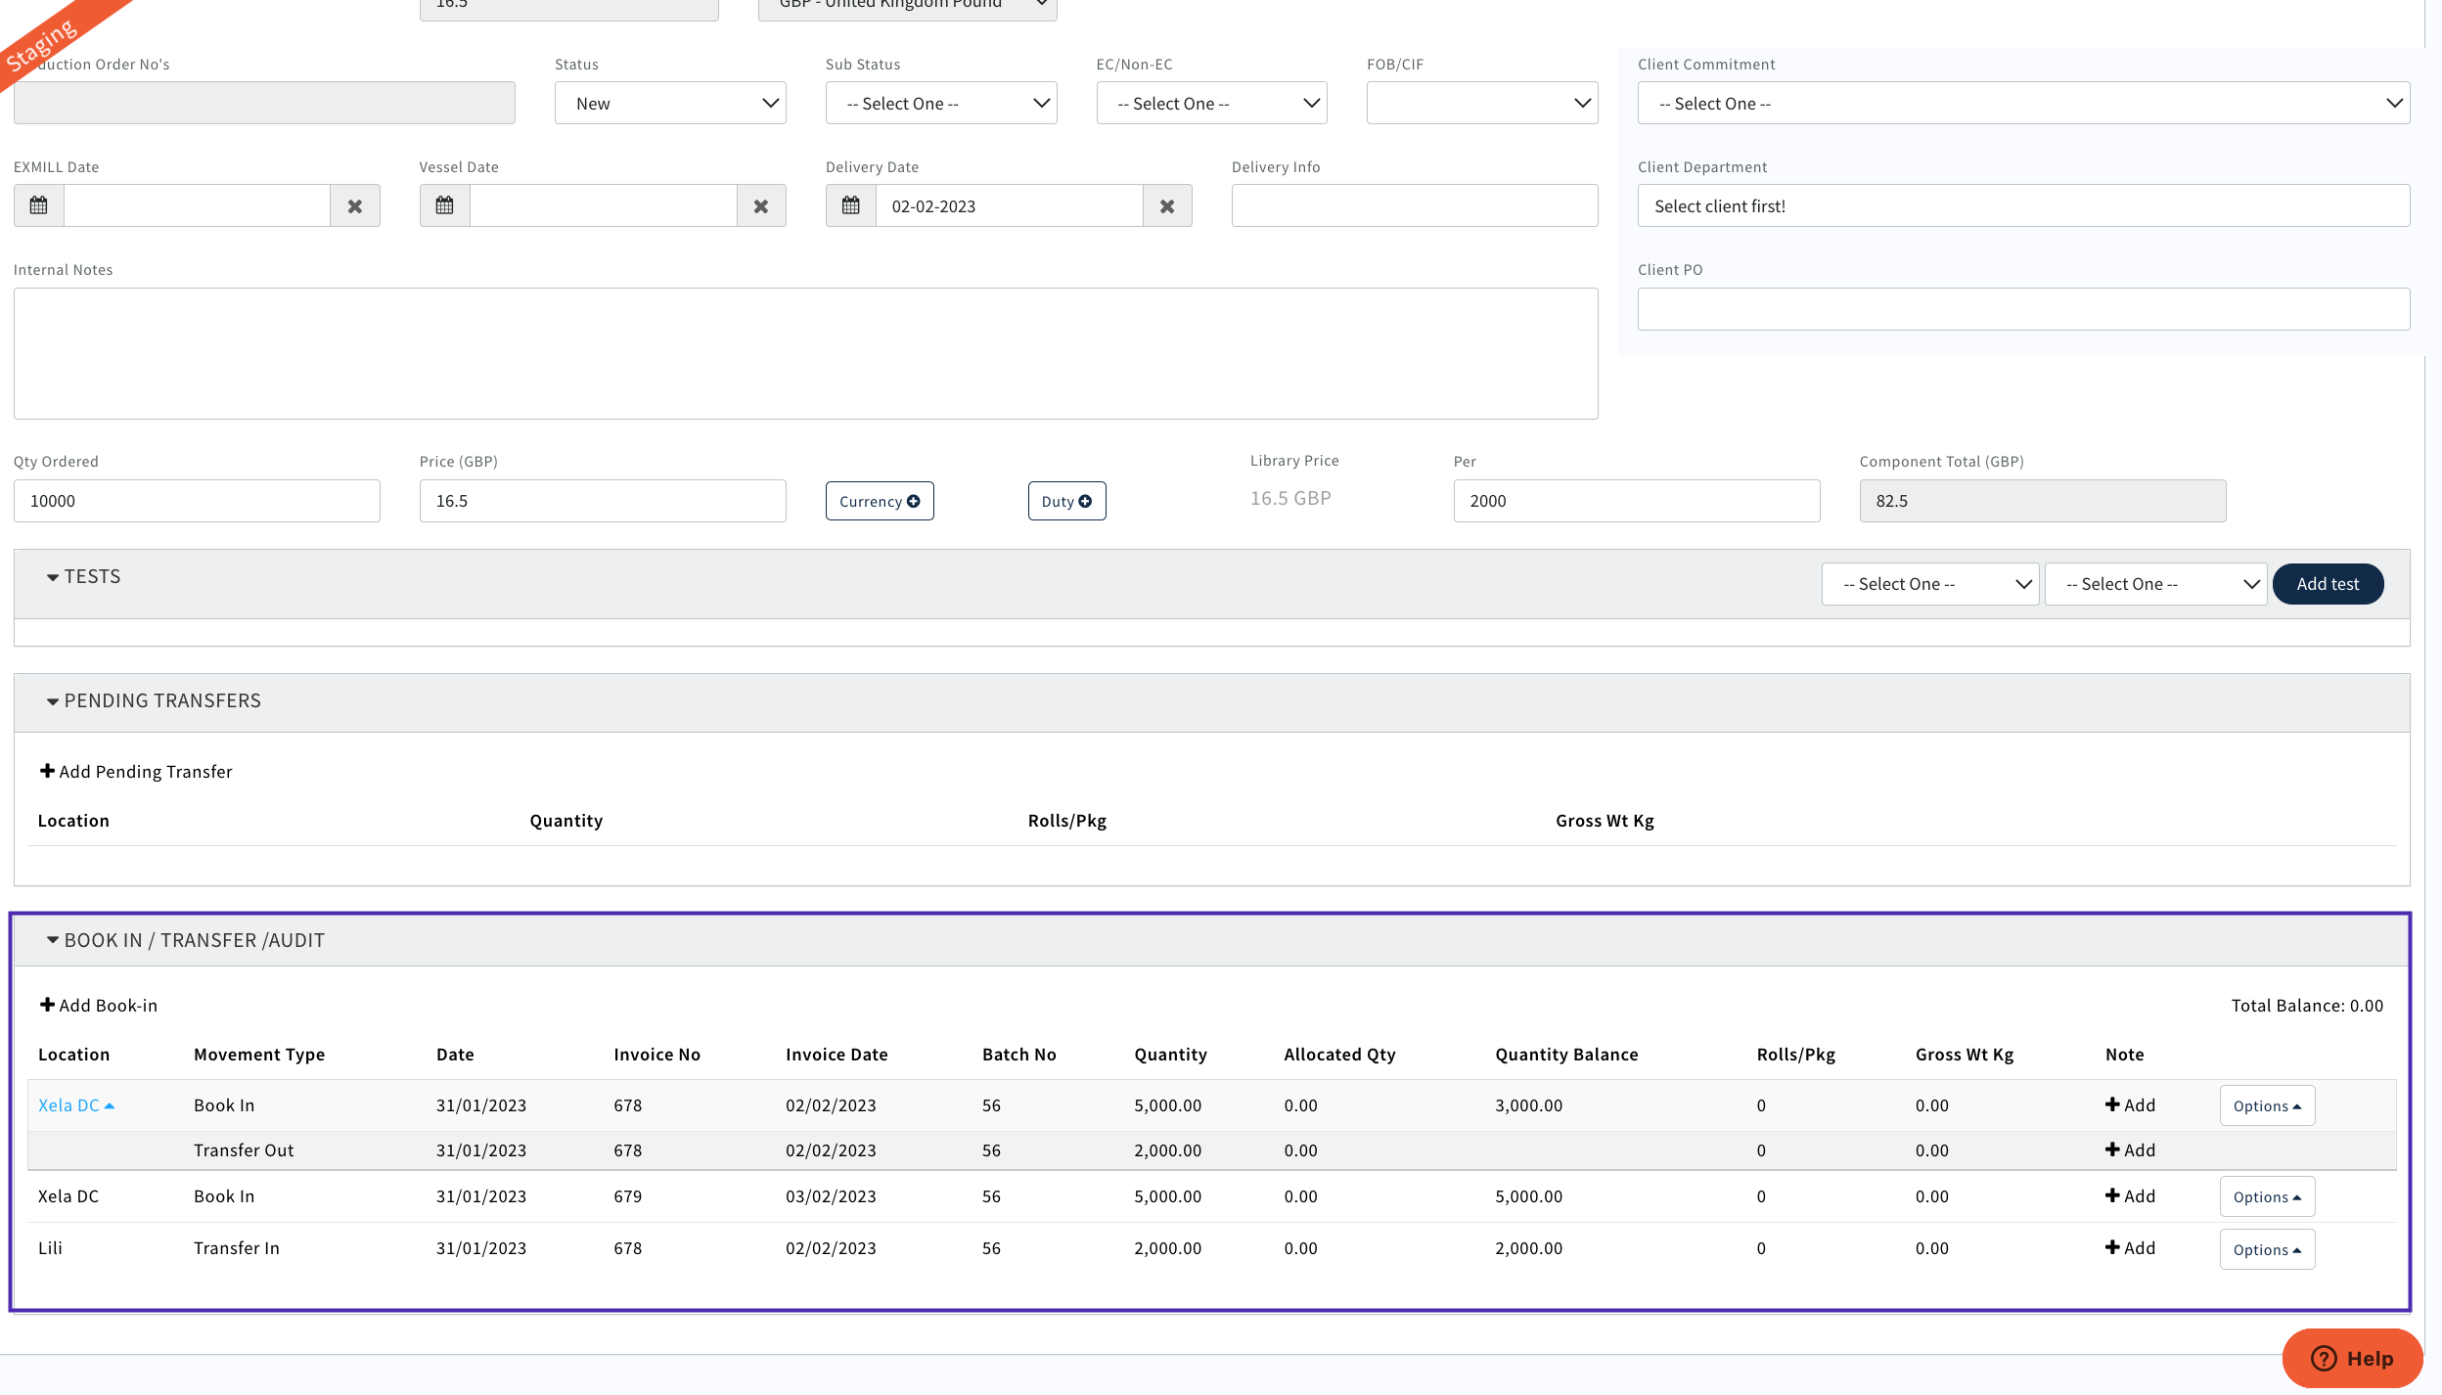The width and height of the screenshot is (2442, 1395).
Task: Open the EXMILL Date calendar picker
Action: 39,205
